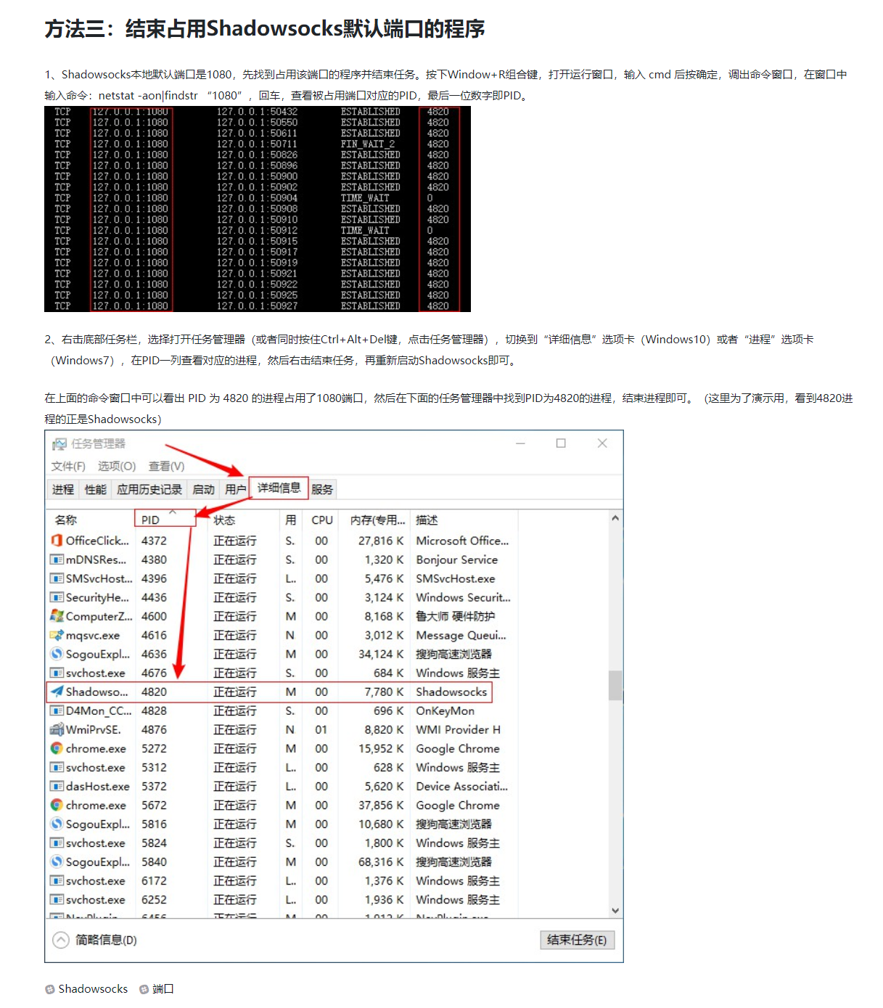Click the scrollbar down chevron
The height and width of the screenshot is (1008, 883).
coord(615,909)
